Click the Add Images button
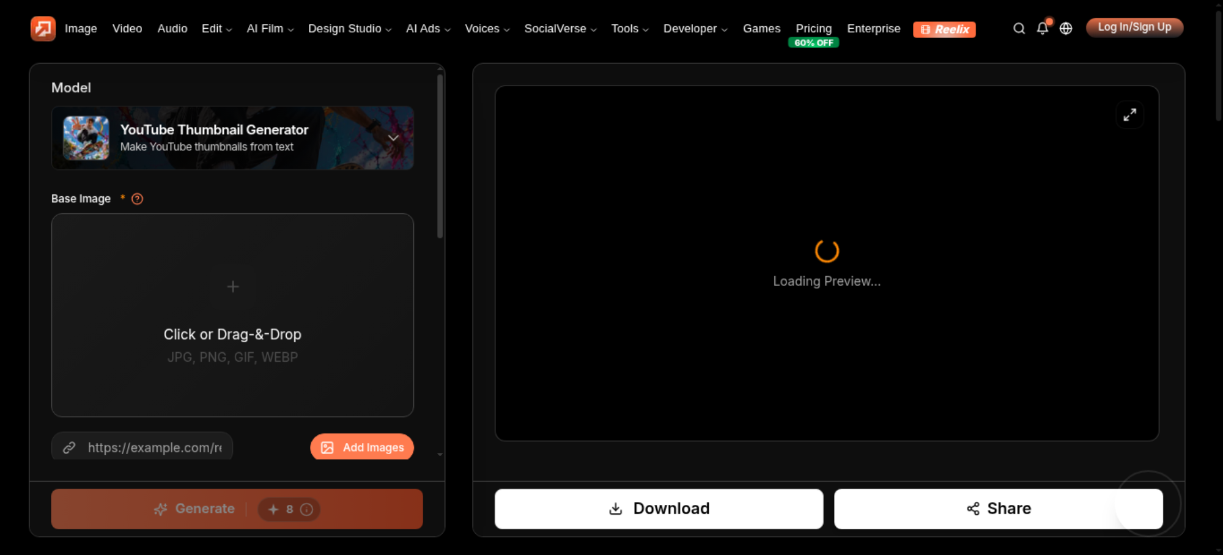 pyautogui.click(x=362, y=447)
